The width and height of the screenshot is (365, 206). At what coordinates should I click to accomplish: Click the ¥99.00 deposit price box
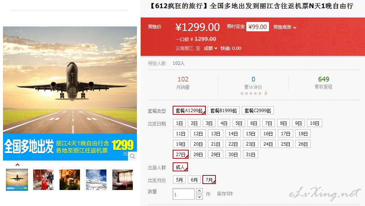258,27
